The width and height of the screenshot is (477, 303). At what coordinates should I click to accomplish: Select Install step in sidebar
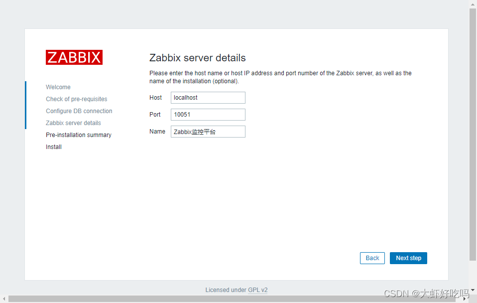[54, 147]
